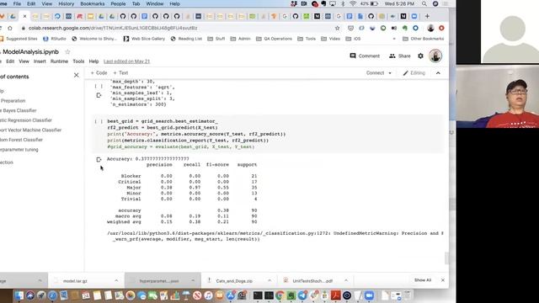Close the downloads bar
The image size is (539, 303).
pyautogui.click(x=443, y=280)
